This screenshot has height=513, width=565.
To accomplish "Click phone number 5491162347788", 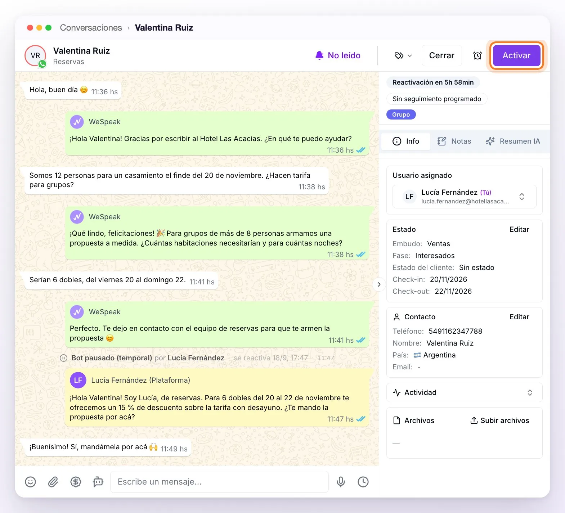I will click(455, 331).
